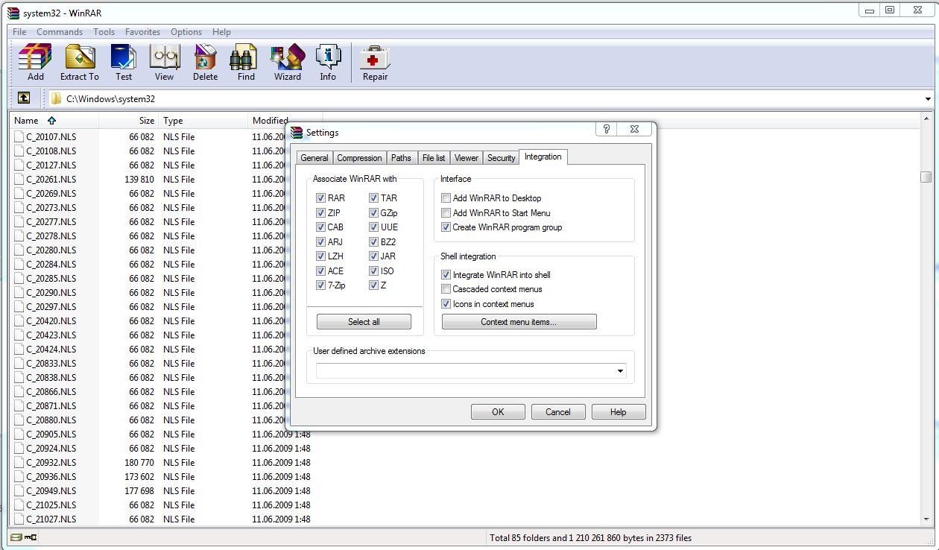Toggle the ZIP association checkbox

320,212
